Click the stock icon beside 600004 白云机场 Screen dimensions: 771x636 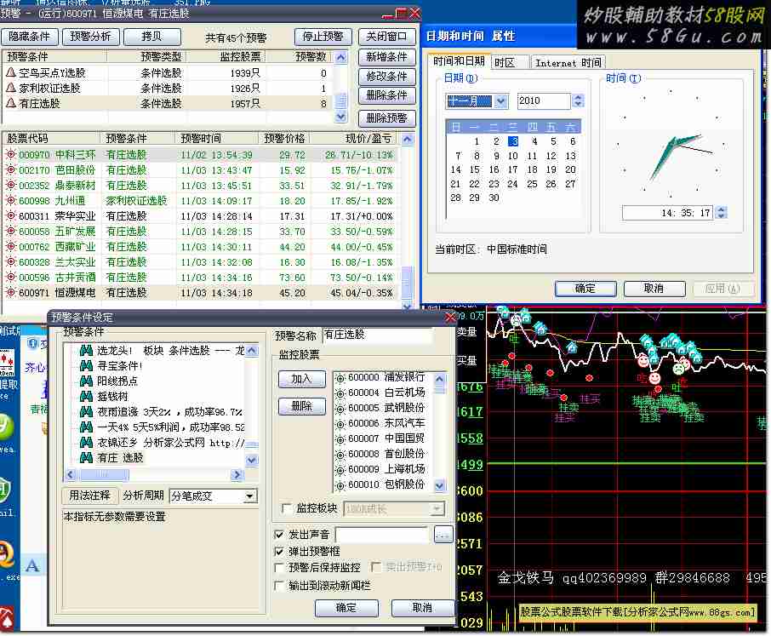click(x=340, y=393)
